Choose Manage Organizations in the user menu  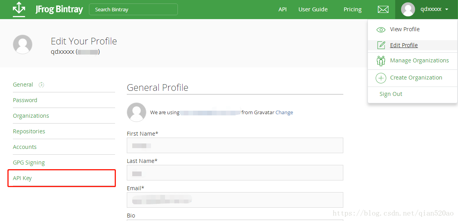[x=419, y=61]
